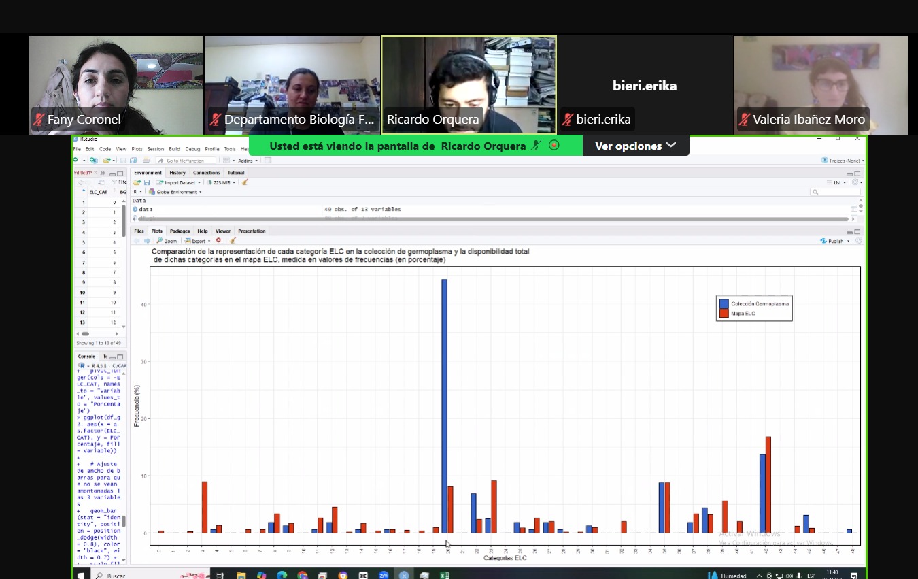Open the Export dropdown in Plots
Image resolution: width=918 pixels, height=579 pixels.
pyautogui.click(x=199, y=241)
